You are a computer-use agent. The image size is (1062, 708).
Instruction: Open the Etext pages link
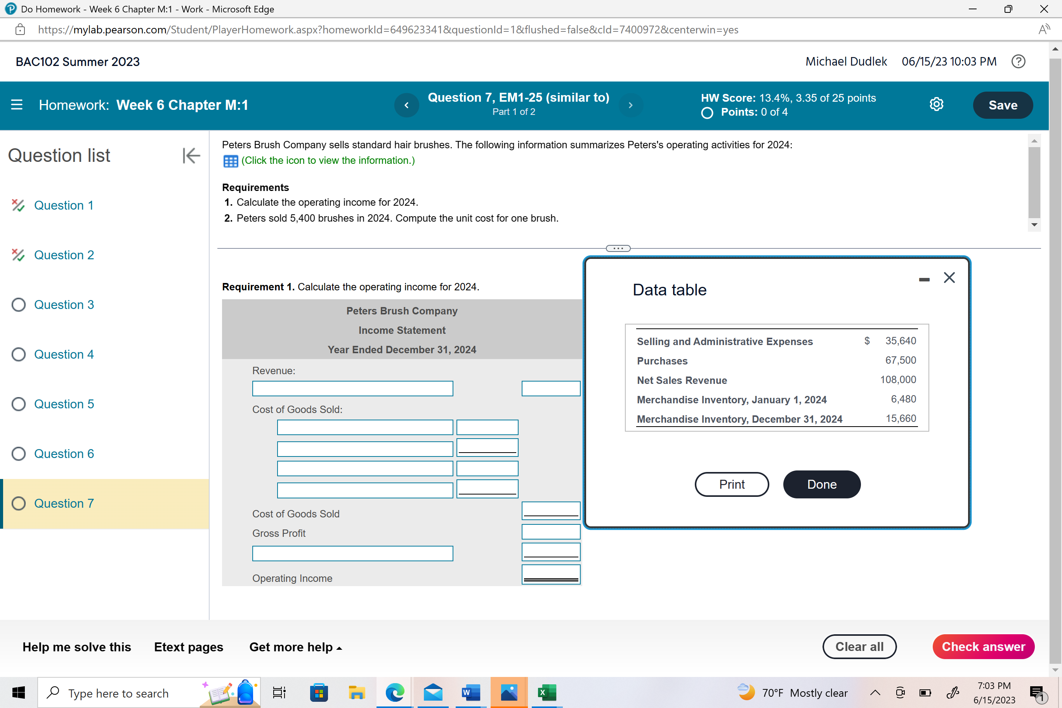pyautogui.click(x=188, y=647)
